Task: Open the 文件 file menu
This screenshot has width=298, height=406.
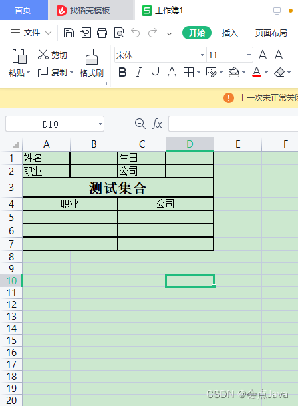Action: (32, 33)
